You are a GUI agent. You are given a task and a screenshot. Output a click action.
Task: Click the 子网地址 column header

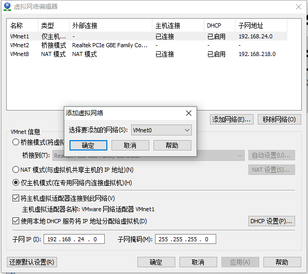tap(261, 25)
